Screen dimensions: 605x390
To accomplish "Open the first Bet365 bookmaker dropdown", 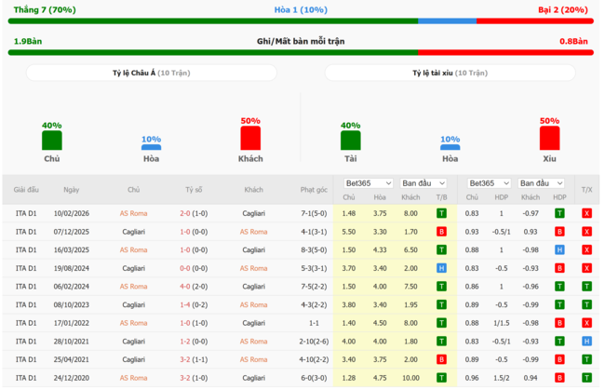I will [x=369, y=183].
